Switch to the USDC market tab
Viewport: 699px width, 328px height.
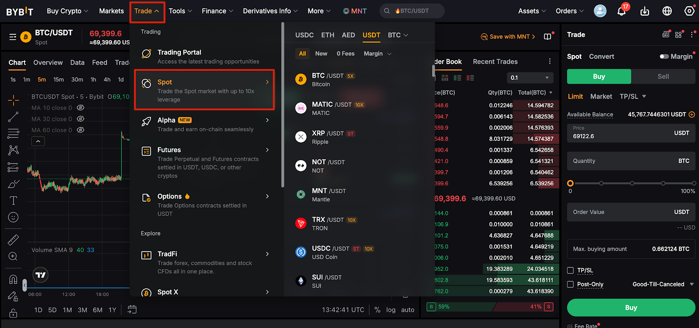coord(305,35)
